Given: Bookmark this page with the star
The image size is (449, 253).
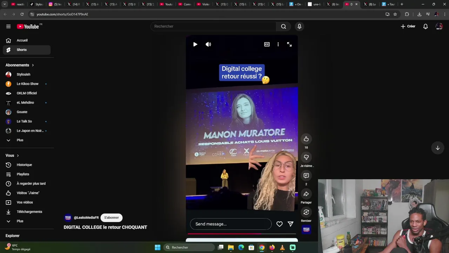Looking at the screenshot, I should 395,14.
